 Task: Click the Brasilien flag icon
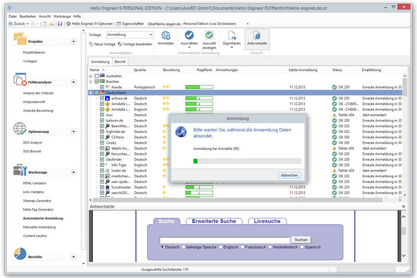(x=102, y=81)
